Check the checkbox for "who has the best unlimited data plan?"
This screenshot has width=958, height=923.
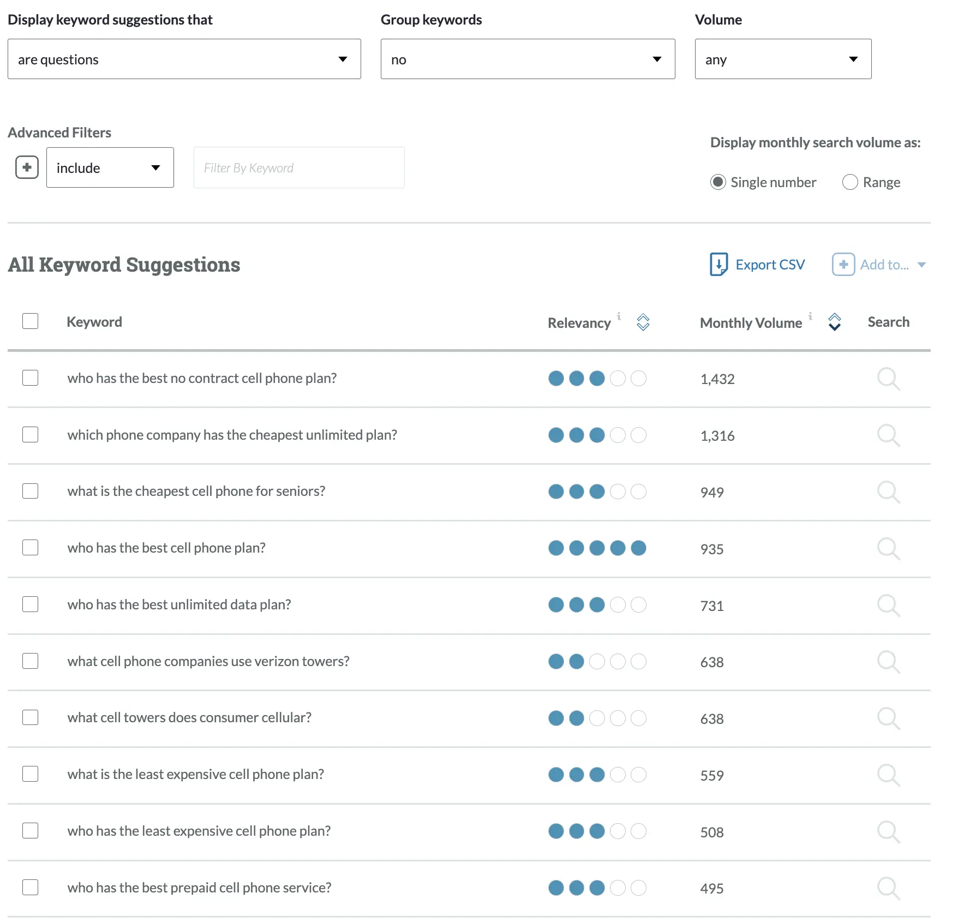(30, 604)
